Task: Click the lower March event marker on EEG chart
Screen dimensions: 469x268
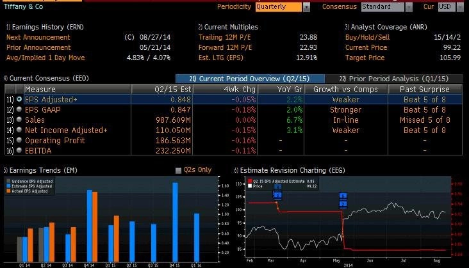Action: 278,196
